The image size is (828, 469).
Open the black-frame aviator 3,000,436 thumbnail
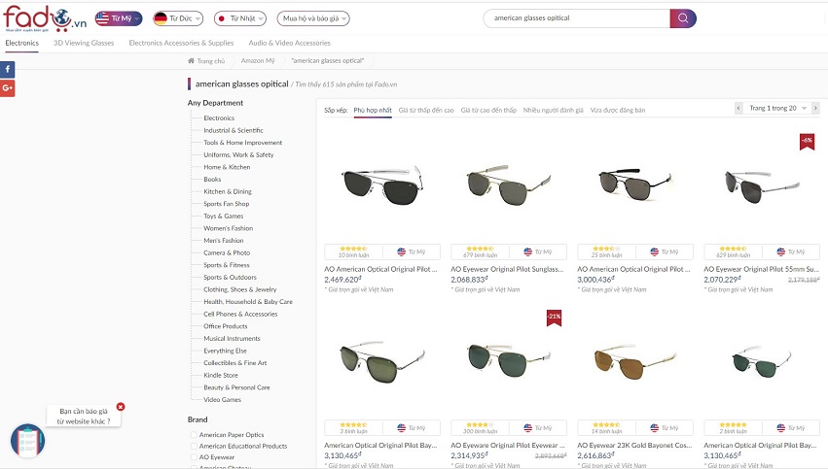[x=635, y=184]
